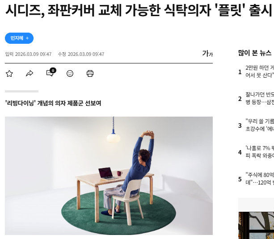The height and width of the screenshot is (239, 274).
Task: Click the share arrow icon
Action: point(30,73)
